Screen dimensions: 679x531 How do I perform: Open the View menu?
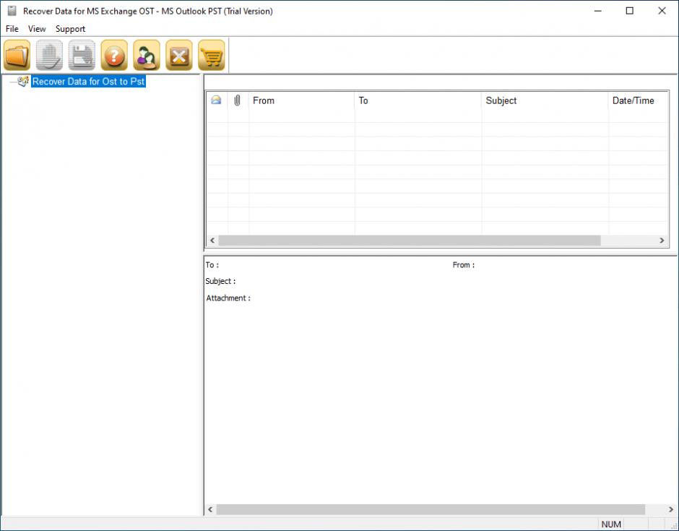pyautogui.click(x=37, y=29)
